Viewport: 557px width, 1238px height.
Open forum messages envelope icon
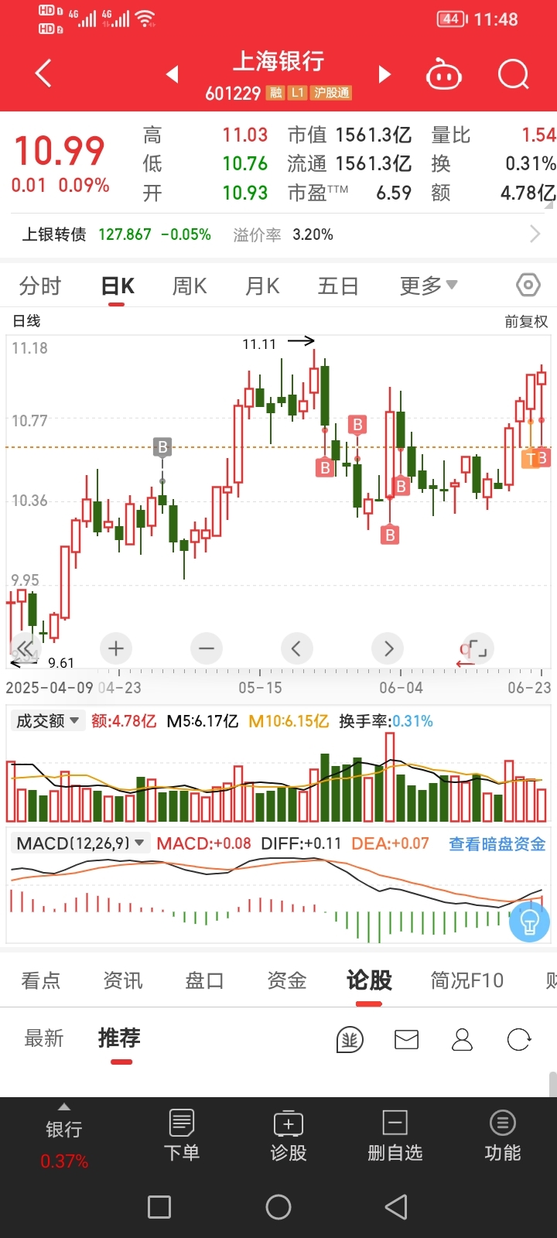[406, 1039]
